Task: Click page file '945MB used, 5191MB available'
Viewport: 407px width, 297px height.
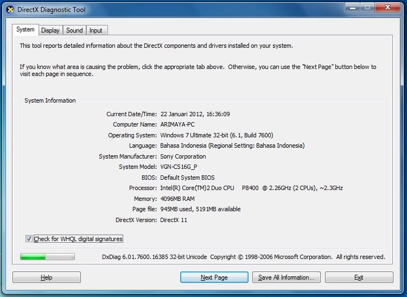Action: pyautogui.click(x=200, y=209)
